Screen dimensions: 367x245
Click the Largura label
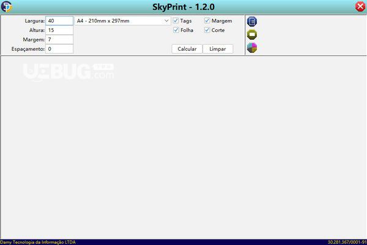(35, 21)
